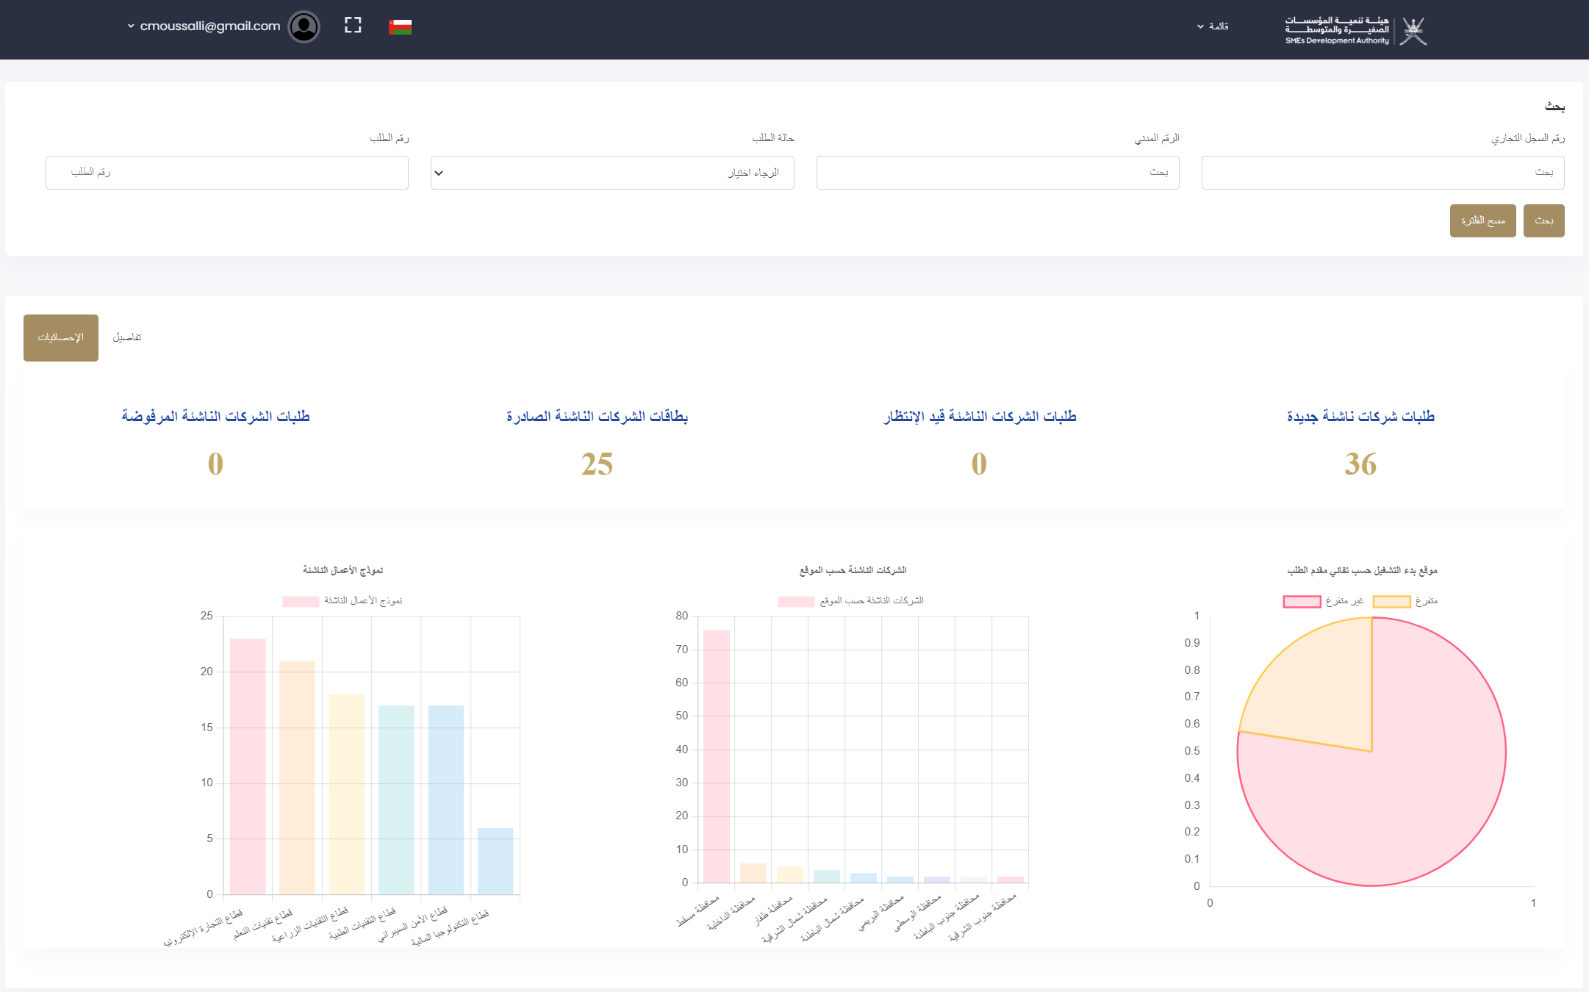Toggle the متفرغ legend swatch in pie chart
Image resolution: width=1589 pixels, height=992 pixels.
pos(1391,602)
